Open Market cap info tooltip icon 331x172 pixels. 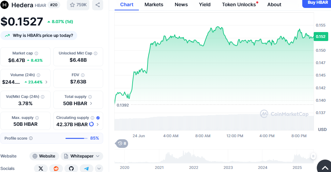pos(36,53)
